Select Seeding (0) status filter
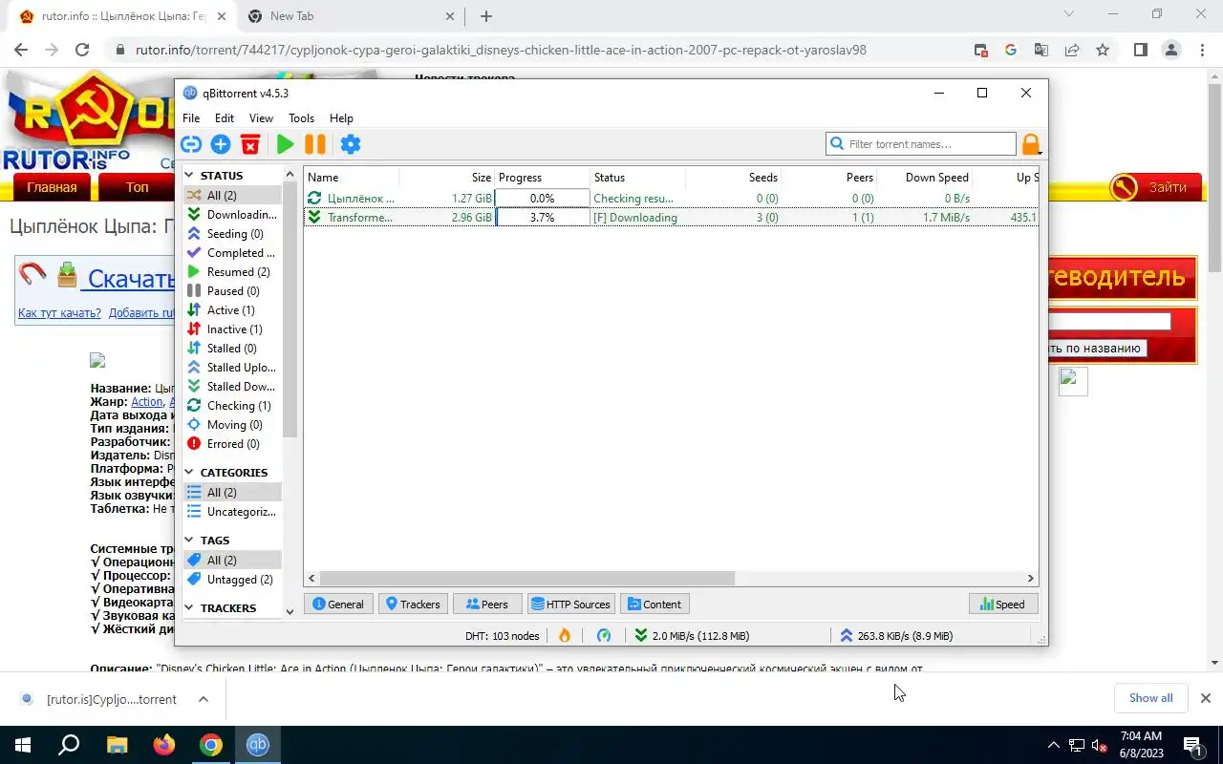 (232, 234)
